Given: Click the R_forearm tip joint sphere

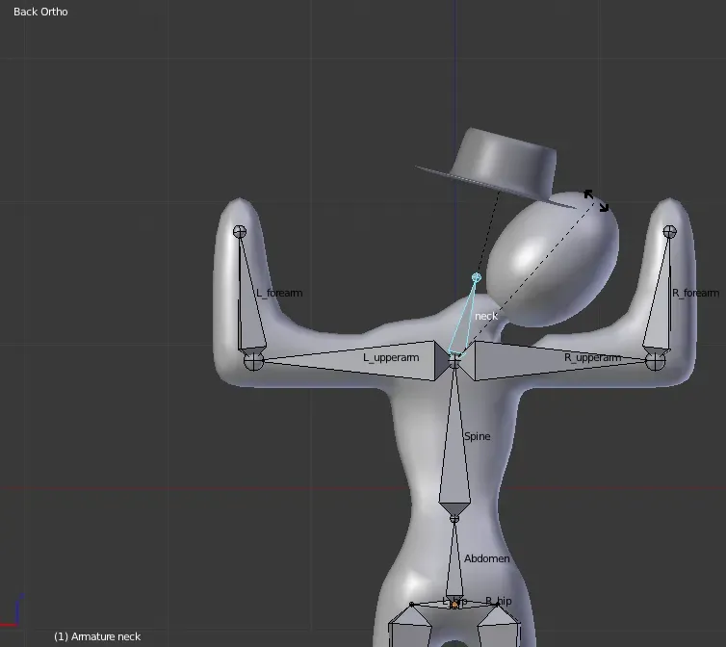Looking at the screenshot, I should pyautogui.click(x=670, y=231).
